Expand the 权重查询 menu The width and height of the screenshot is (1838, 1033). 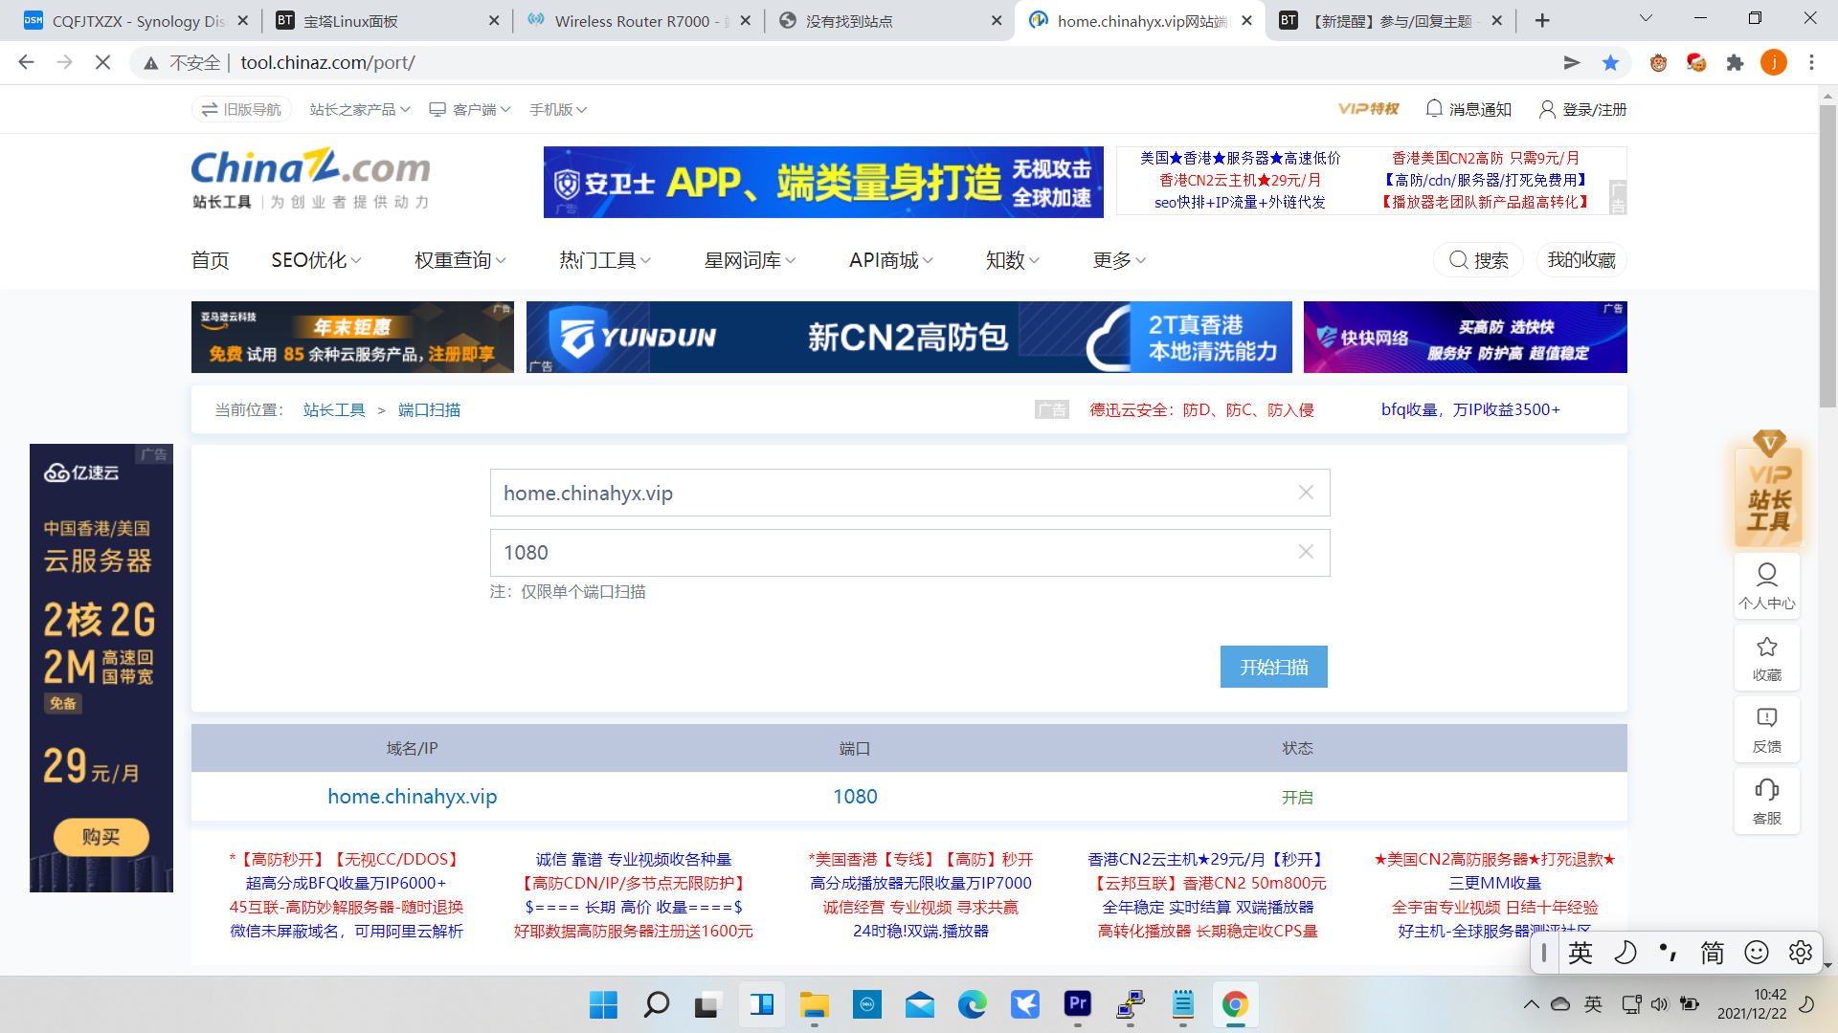coord(460,260)
